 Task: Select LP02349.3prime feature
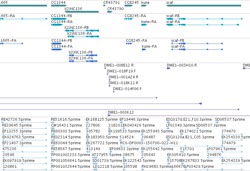[168, 128]
